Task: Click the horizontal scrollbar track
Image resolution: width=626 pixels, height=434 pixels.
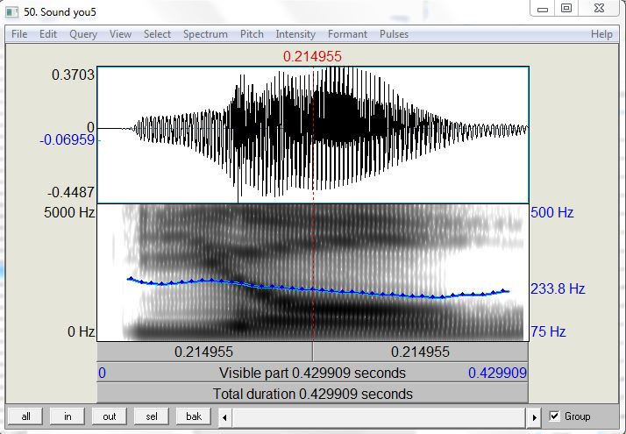Action: [x=380, y=417]
